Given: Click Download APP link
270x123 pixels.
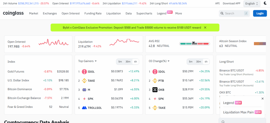Looking at the screenshot, I should 232,3.
